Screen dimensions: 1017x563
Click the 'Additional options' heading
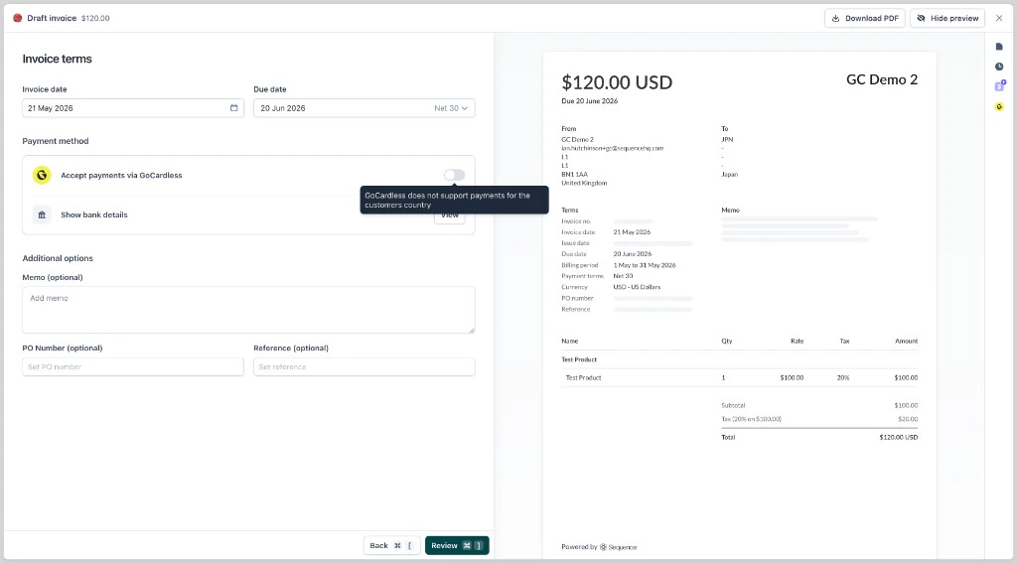pos(58,258)
